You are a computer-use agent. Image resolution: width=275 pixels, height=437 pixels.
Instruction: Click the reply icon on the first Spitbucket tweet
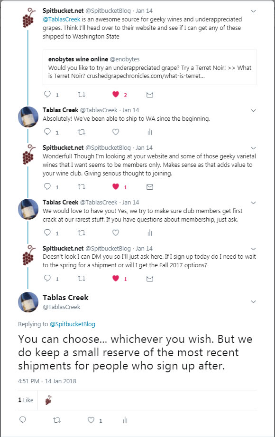(x=48, y=95)
